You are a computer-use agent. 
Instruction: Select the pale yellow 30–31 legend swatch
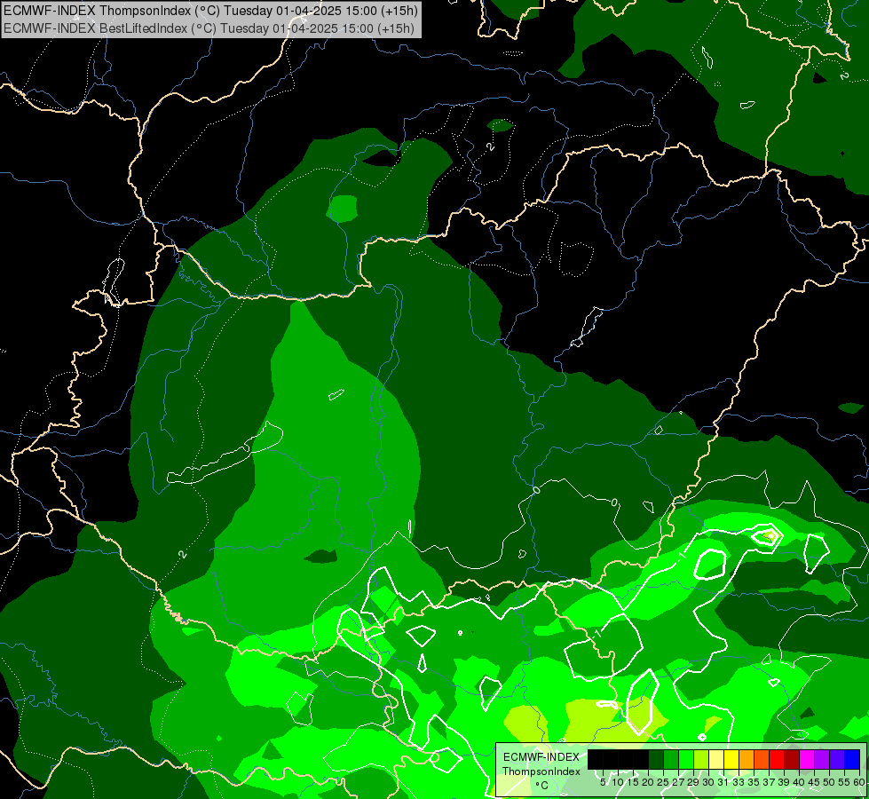pyautogui.click(x=716, y=759)
